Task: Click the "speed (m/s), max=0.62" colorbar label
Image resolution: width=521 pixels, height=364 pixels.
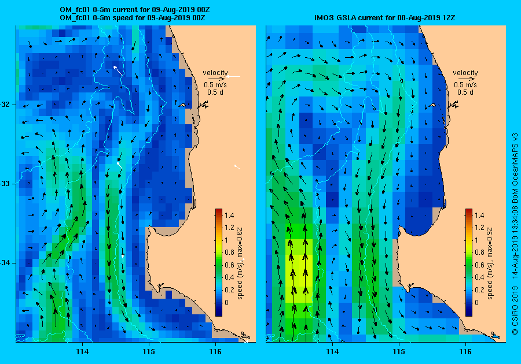Action: click(240, 263)
